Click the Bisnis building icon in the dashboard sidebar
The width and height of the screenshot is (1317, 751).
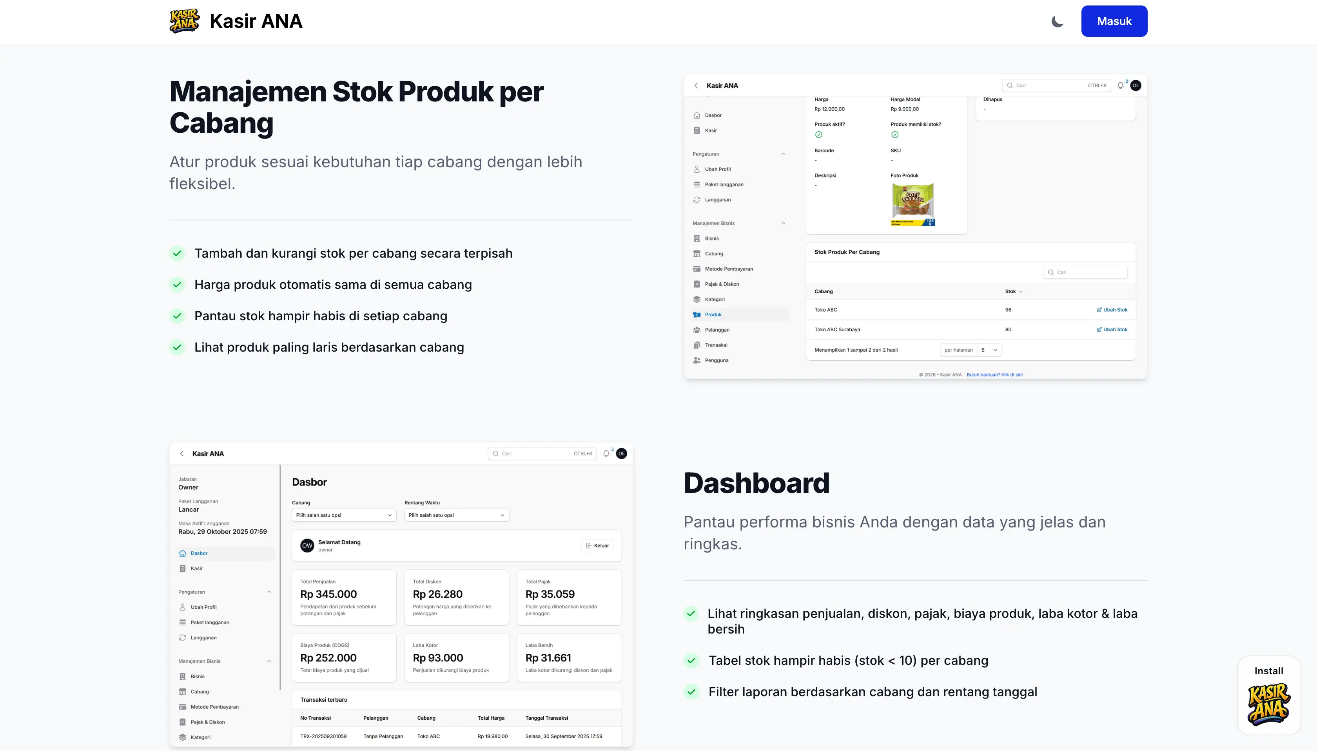tap(182, 676)
